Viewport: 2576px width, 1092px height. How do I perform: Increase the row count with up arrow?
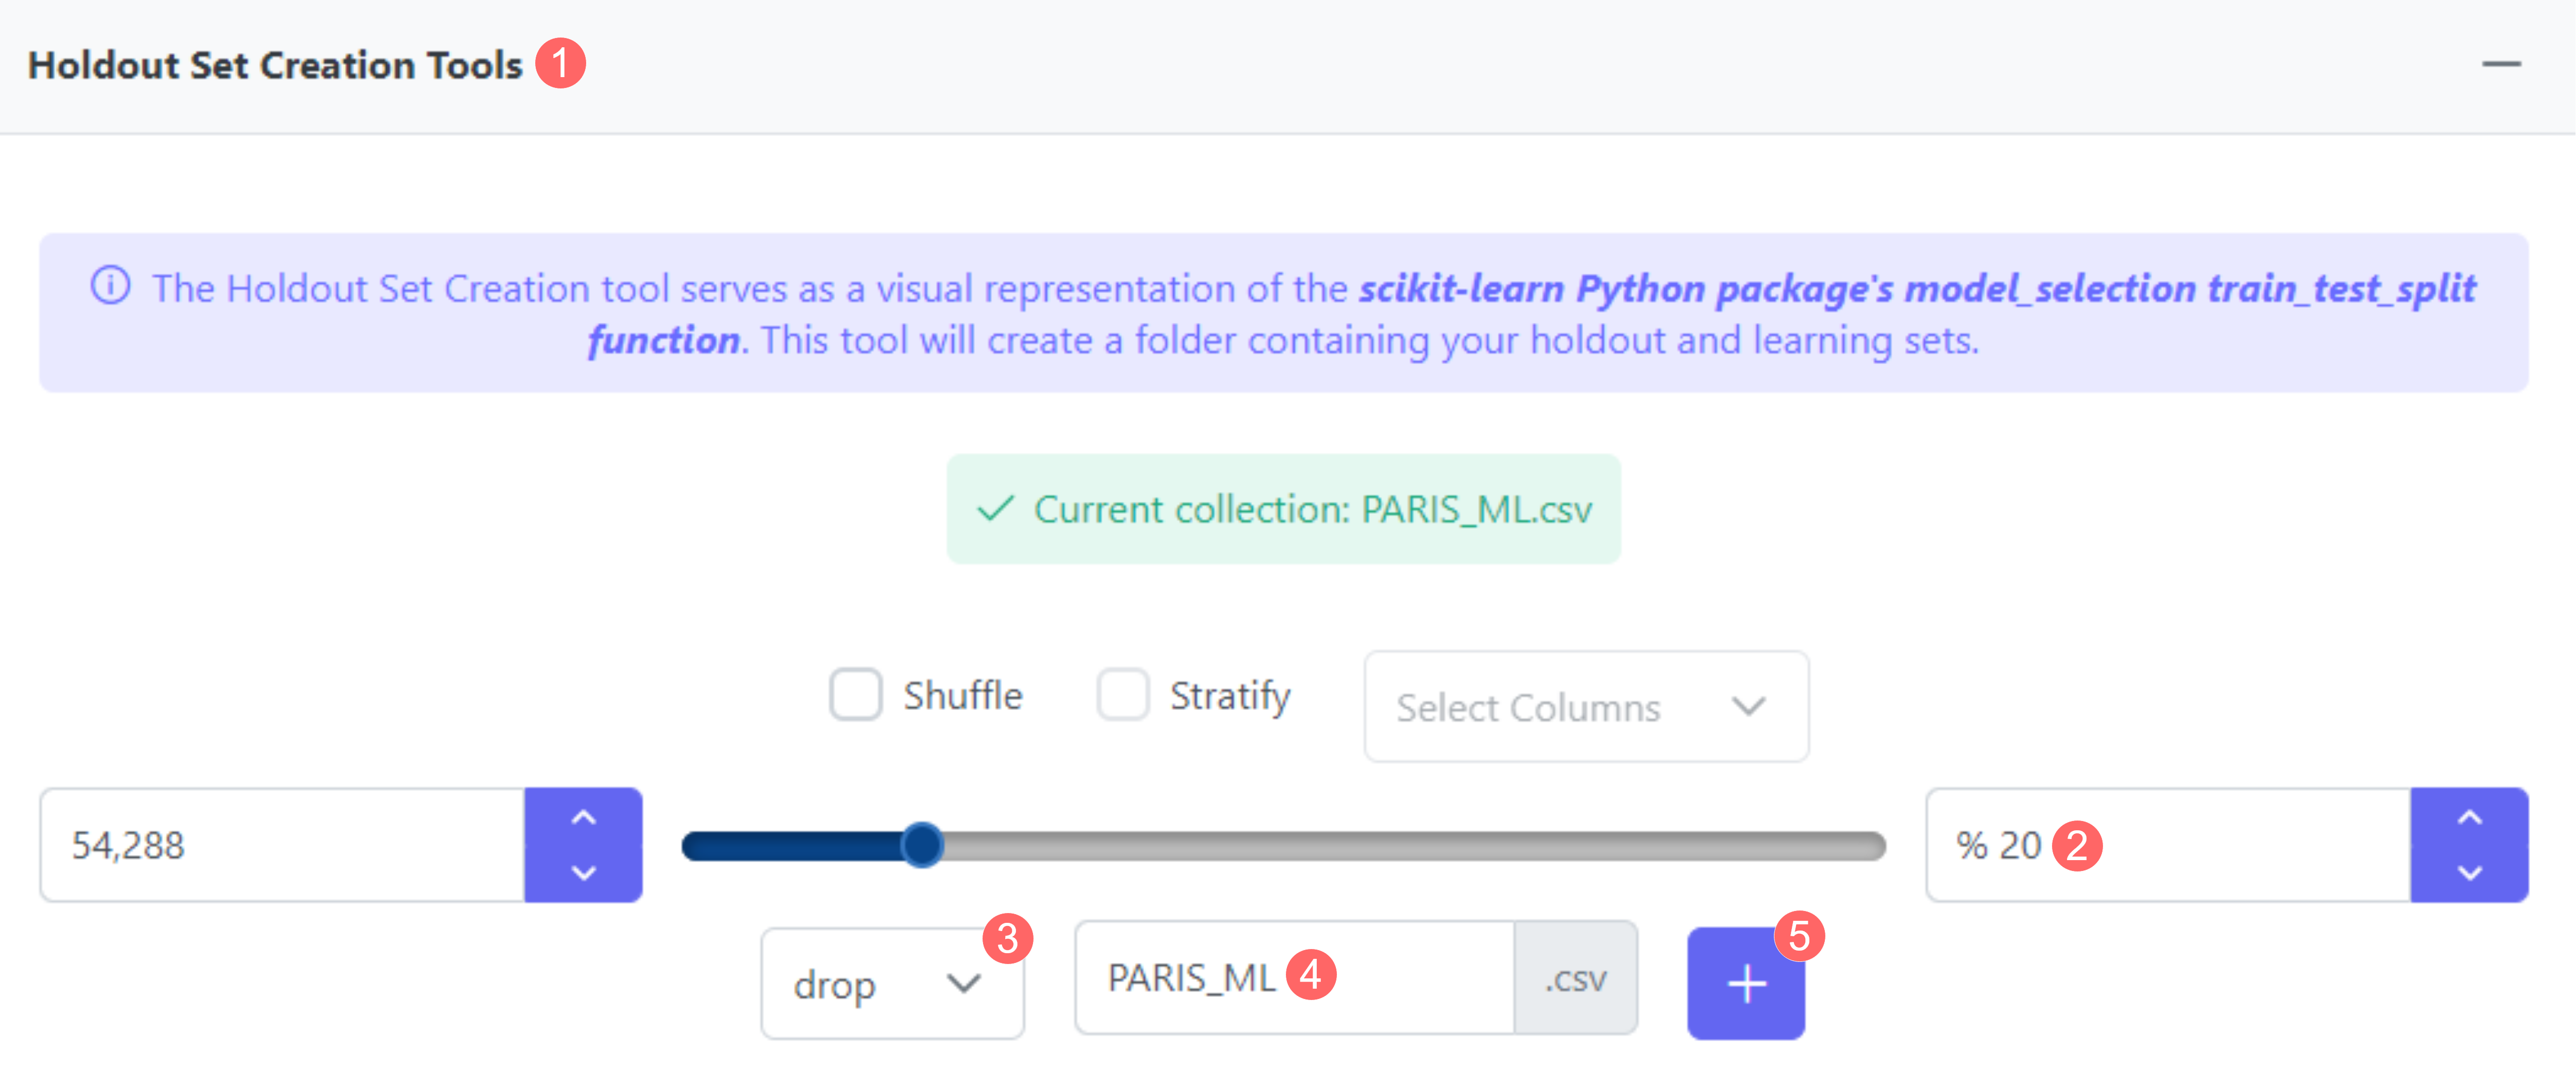click(x=583, y=817)
